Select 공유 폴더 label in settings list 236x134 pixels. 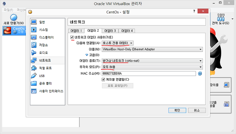tap(45, 83)
